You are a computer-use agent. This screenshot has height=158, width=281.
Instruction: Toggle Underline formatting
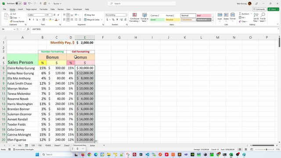coord(37,19)
